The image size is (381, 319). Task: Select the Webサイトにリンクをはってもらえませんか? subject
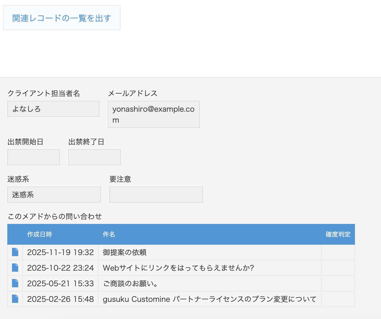178,268
